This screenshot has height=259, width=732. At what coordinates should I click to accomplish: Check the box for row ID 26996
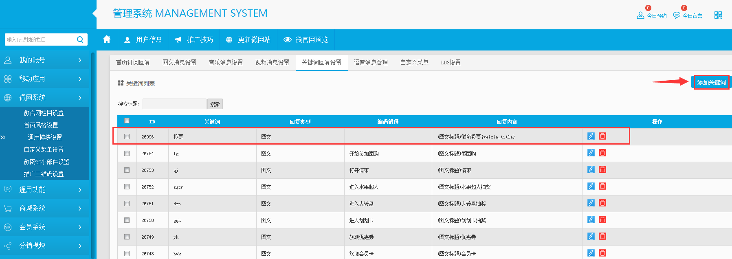point(127,137)
